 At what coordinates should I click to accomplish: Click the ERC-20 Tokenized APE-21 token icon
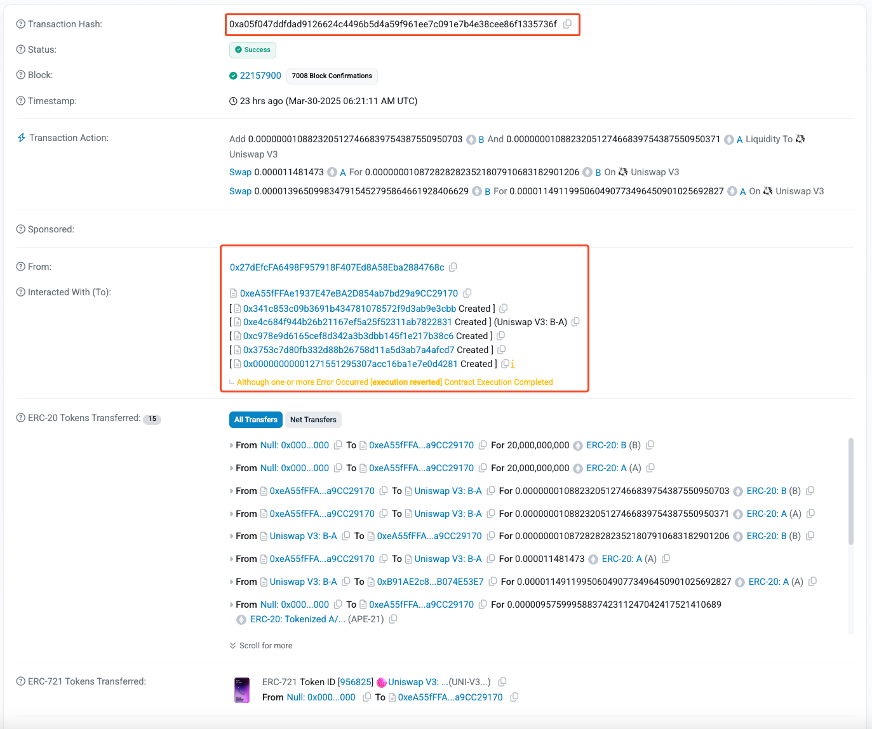pos(241,619)
